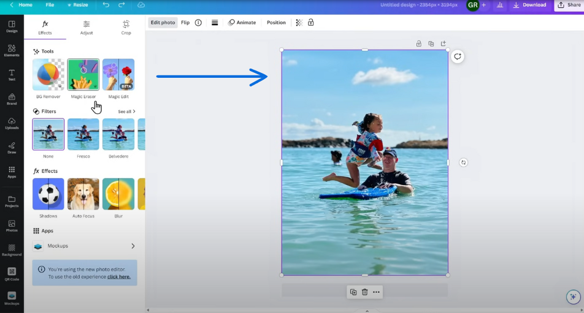584x313 pixels.
Task: Open the three-dot more options menu
Action: click(376, 292)
